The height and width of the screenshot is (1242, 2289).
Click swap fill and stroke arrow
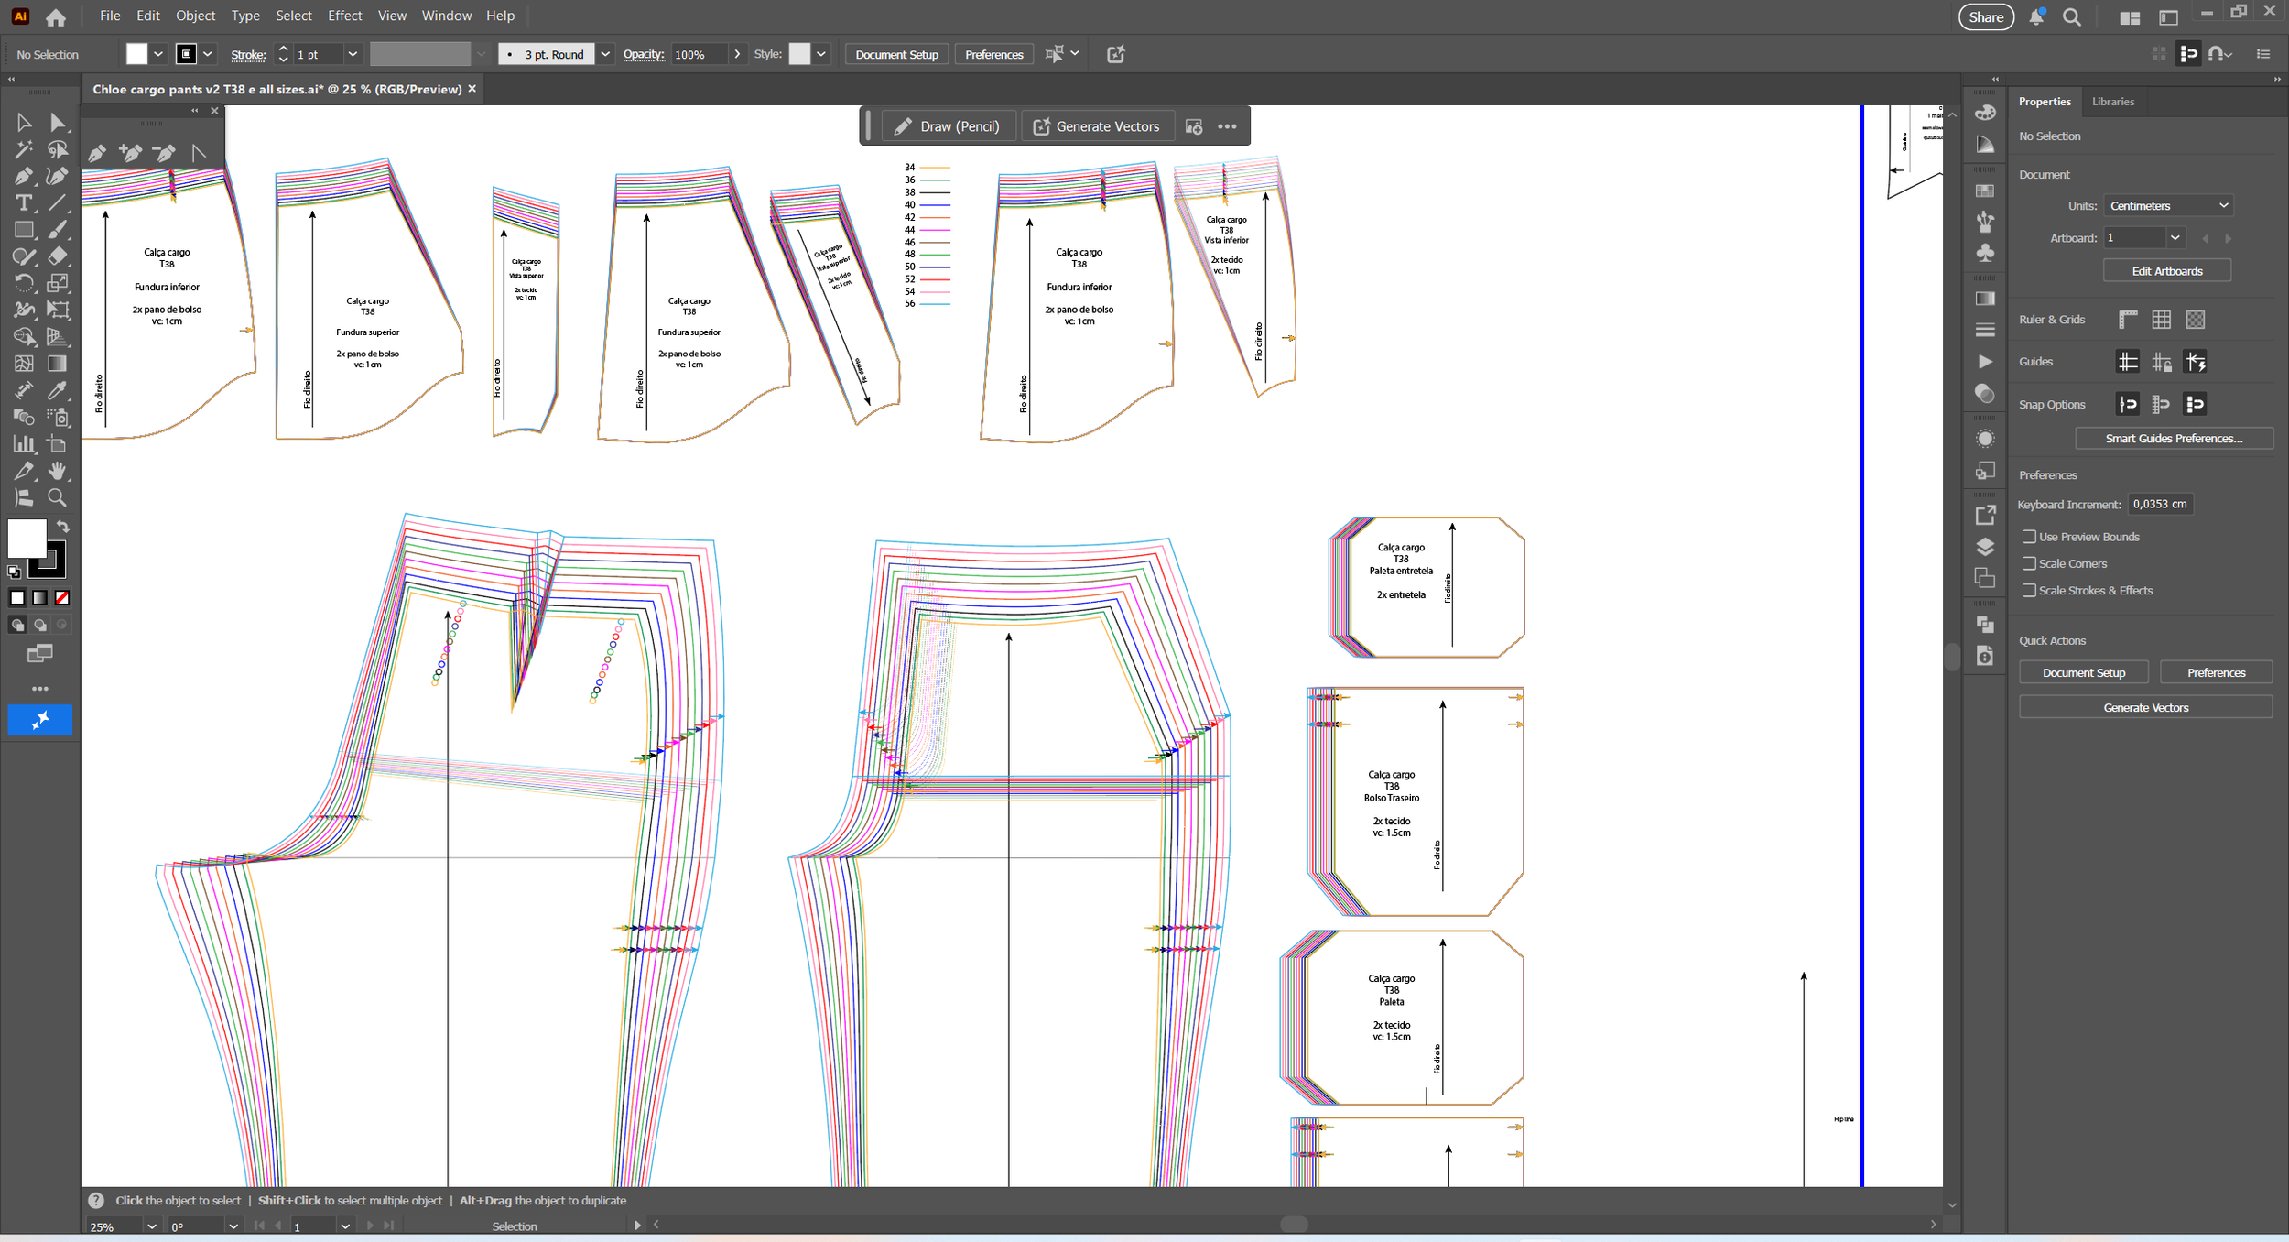click(63, 527)
